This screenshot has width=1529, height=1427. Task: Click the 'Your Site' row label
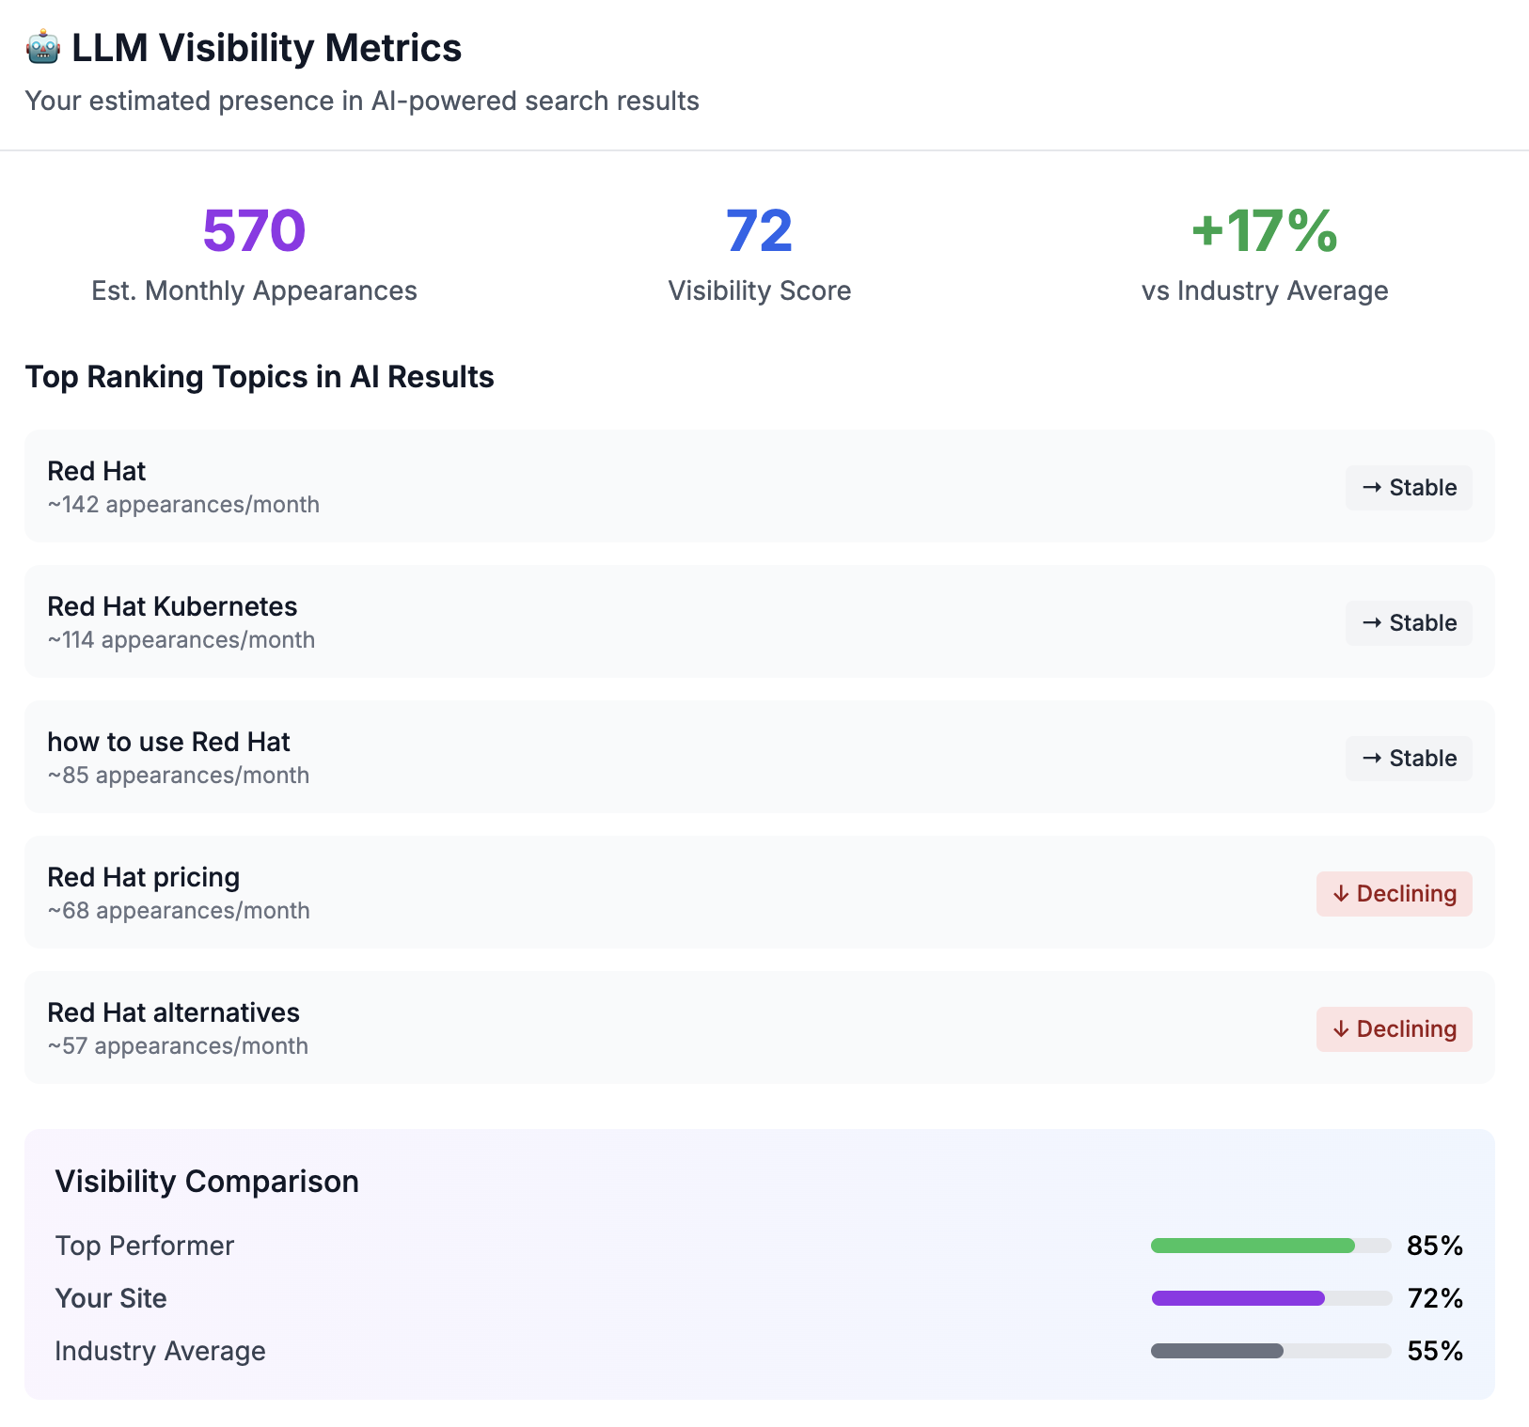tap(111, 1298)
